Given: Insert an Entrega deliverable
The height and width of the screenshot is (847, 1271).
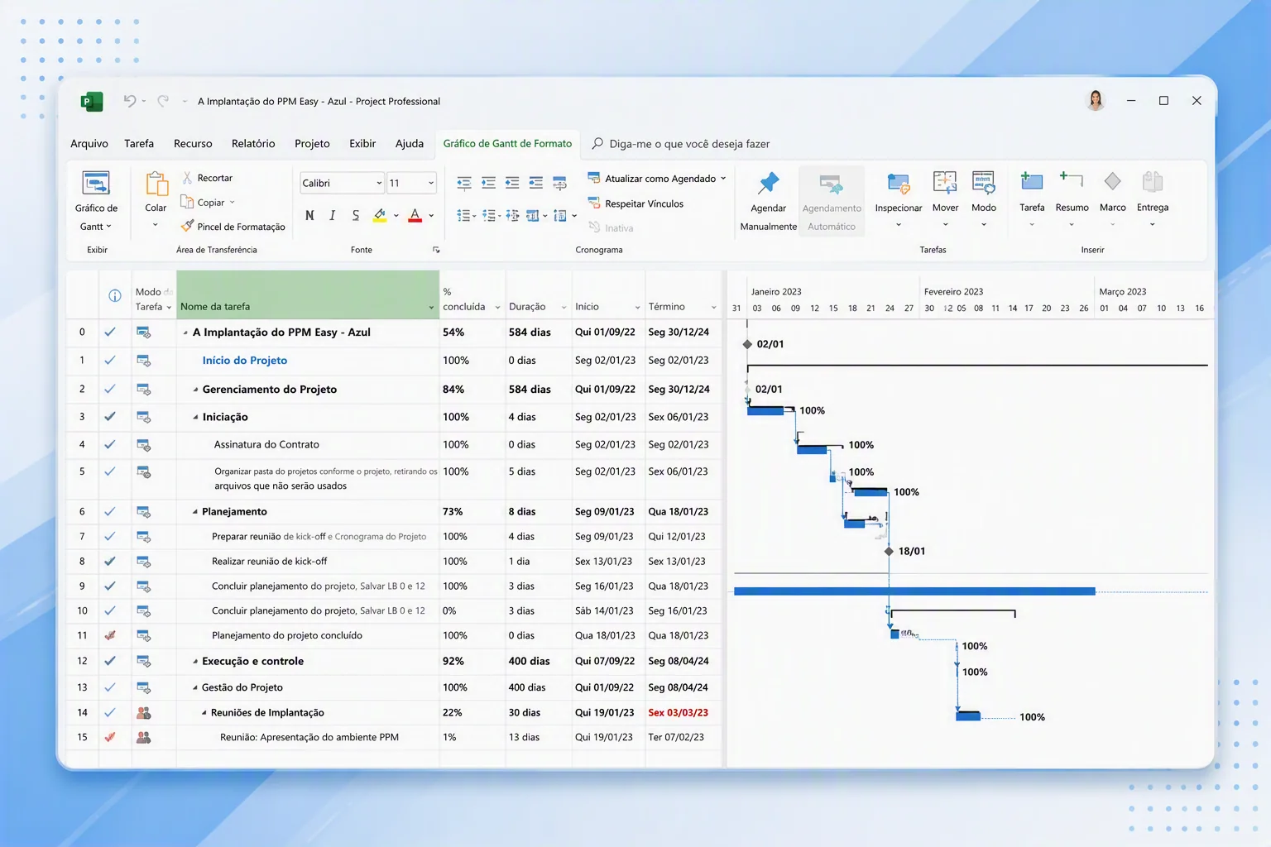Looking at the screenshot, I should 1152,199.
